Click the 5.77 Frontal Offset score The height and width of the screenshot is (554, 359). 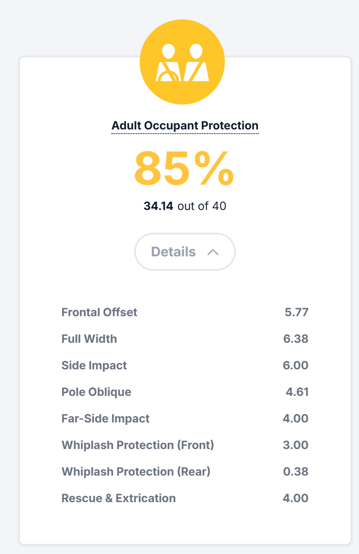(x=297, y=312)
